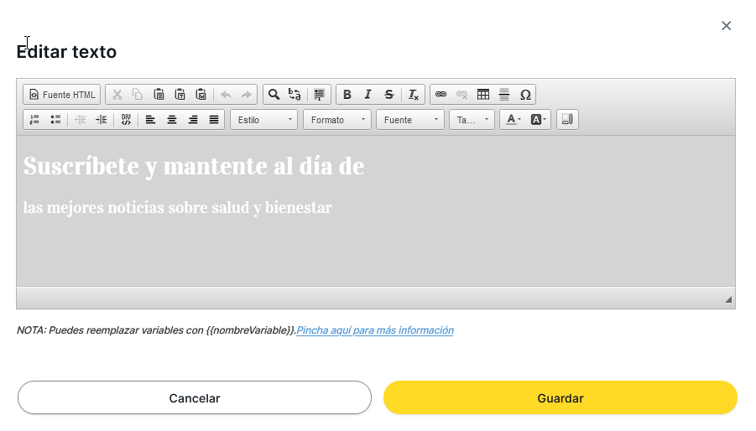This screenshot has width=756, height=431.
Task: Toggle strikethrough formatting
Action: click(x=388, y=95)
